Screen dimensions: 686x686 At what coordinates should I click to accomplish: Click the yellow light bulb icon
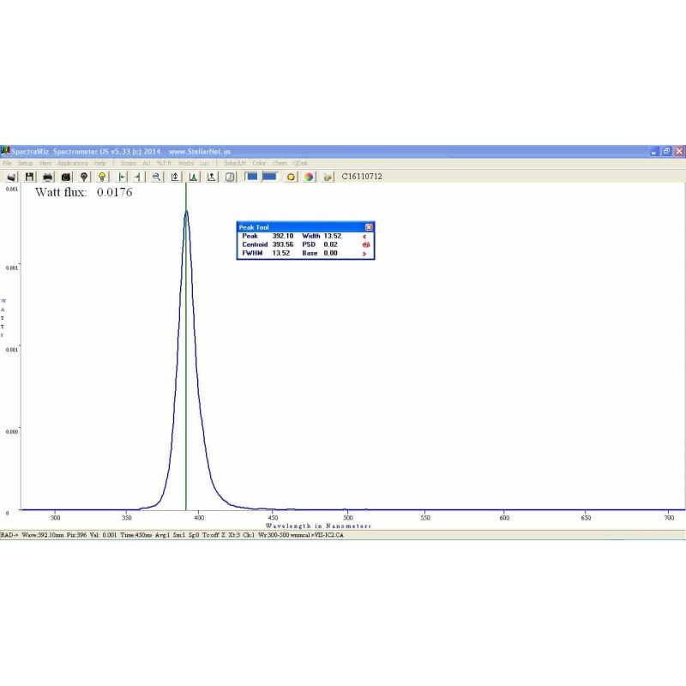pyautogui.click(x=101, y=177)
